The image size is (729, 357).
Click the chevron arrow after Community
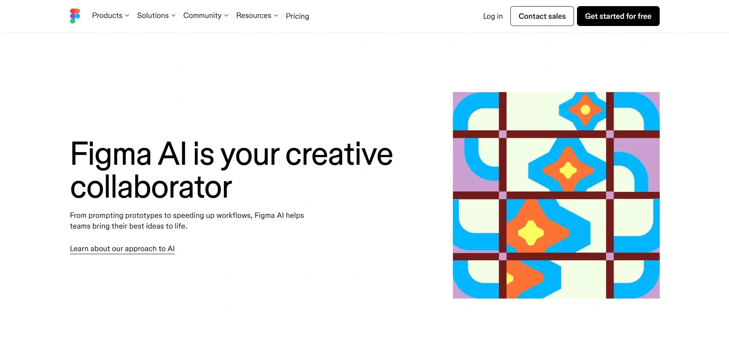click(226, 16)
